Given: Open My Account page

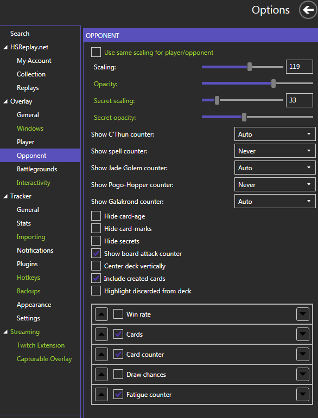Looking at the screenshot, I should point(34,61).
